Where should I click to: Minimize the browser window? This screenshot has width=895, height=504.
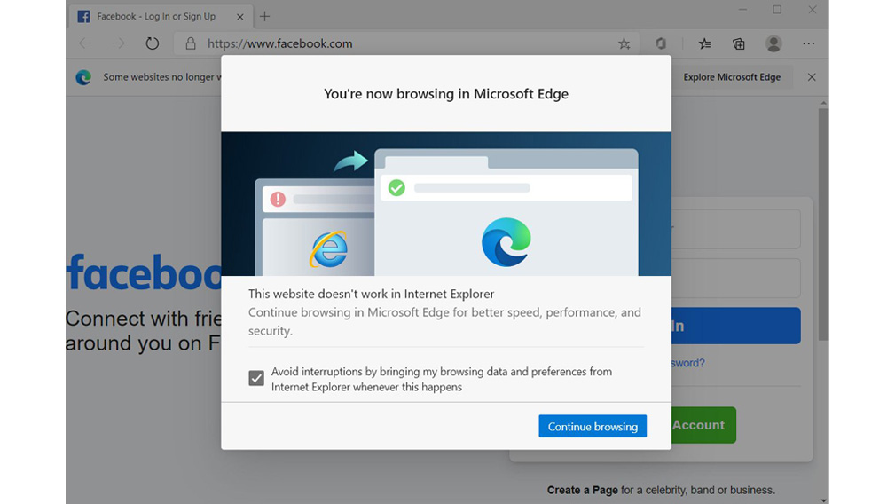coord(742,10)
